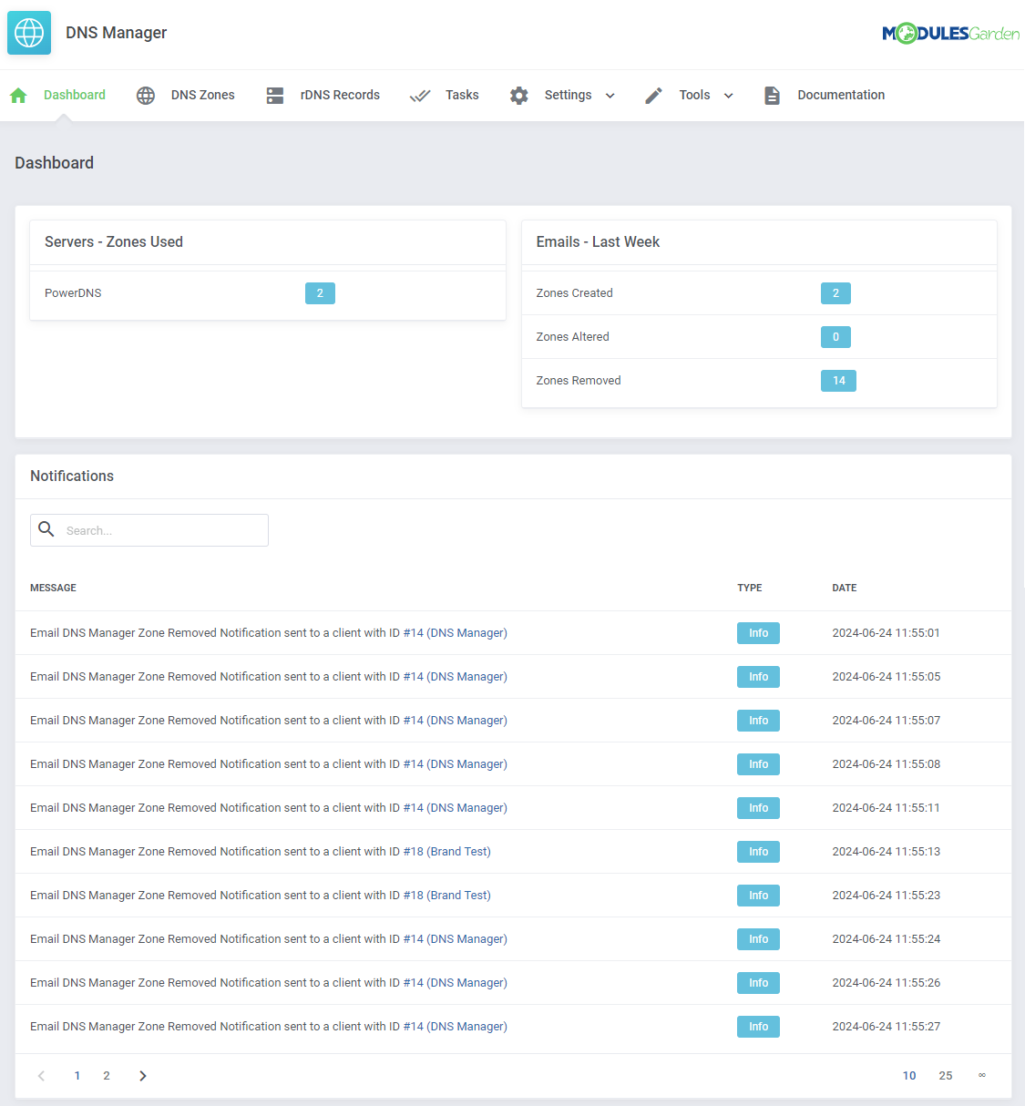This screenshot has width=1025, height=1106.
Task: Click Info badge in 11:55:05 row
Action: (x=758, y=677)
